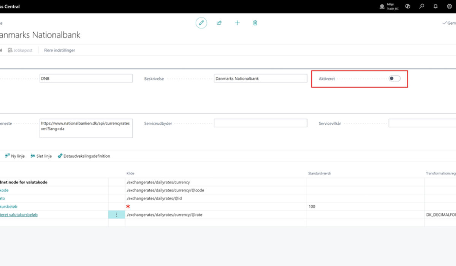Click the Jobkøpost icon
This screenshot has width=456, height=266.
point(10,50)
